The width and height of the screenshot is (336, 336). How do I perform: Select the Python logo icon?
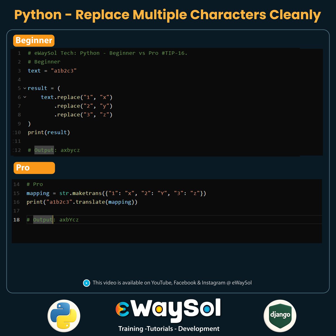[64, 315]
